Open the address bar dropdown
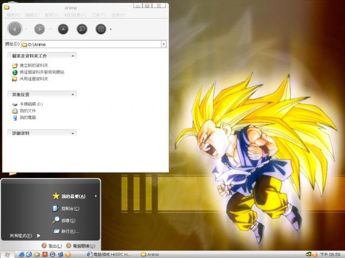345x258 pixels. (163, 44)
